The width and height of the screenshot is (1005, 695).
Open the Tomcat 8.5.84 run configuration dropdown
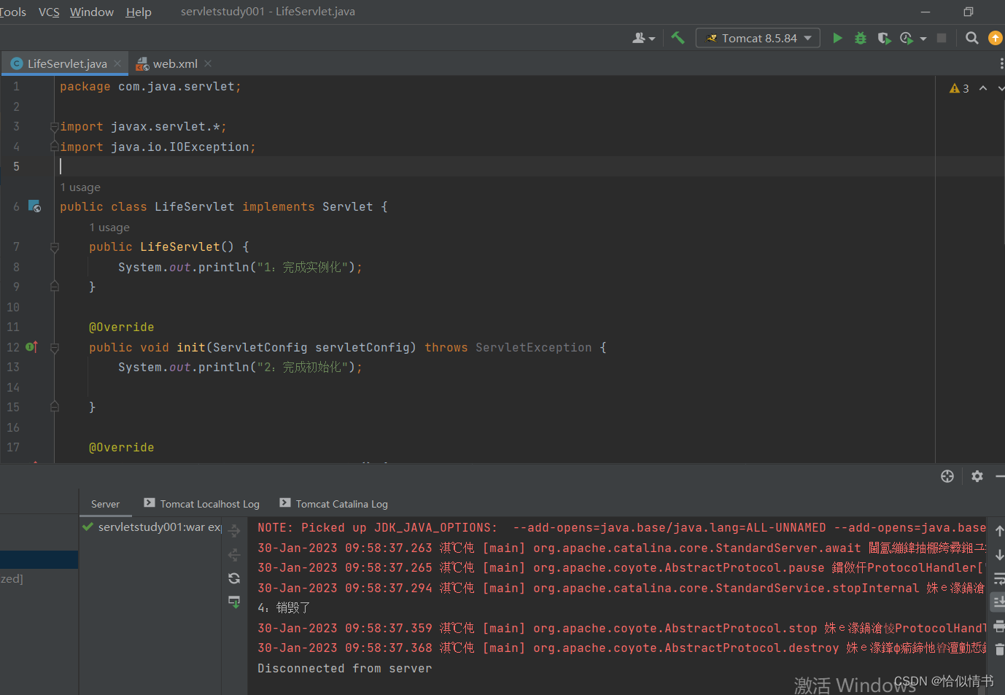(758, 38)
